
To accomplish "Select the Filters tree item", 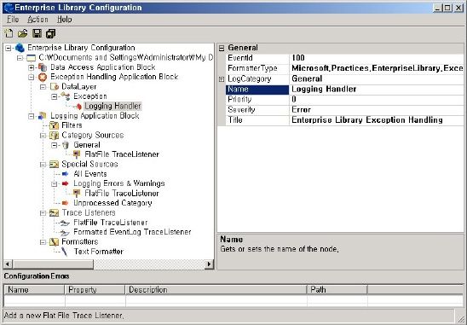I will (72, 125).
